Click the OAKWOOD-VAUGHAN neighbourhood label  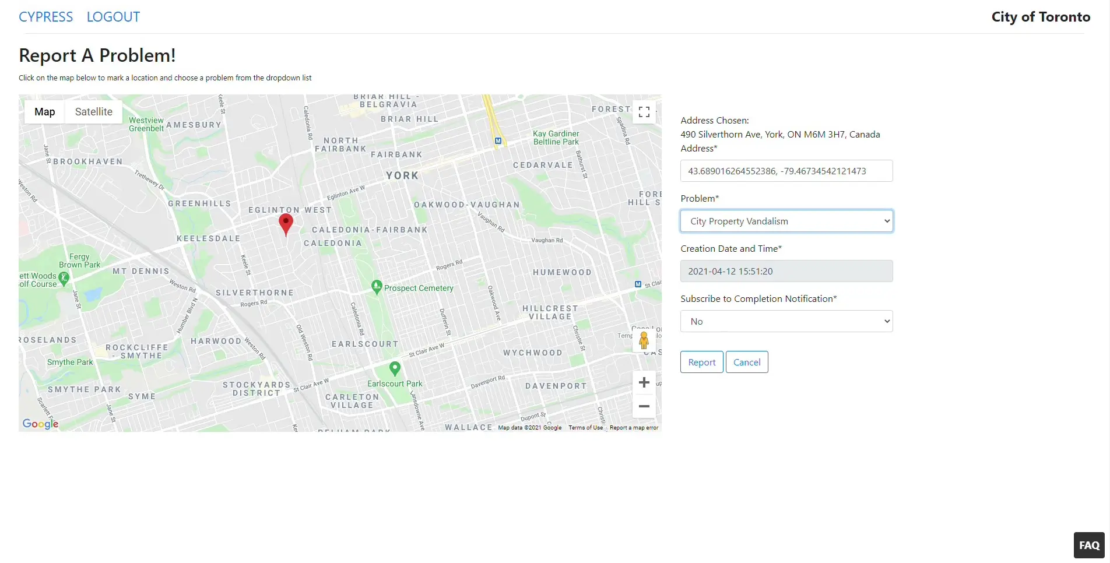(467, 205)
